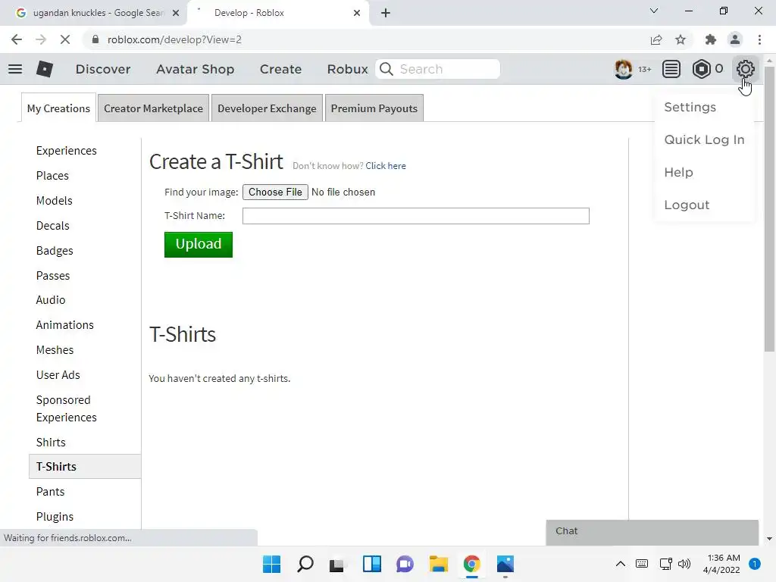
Task: Open the Photos app taskbar icon
Action: (505, 564)
